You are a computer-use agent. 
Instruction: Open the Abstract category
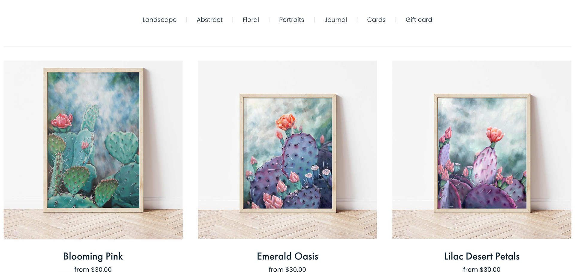coord(210,20)
